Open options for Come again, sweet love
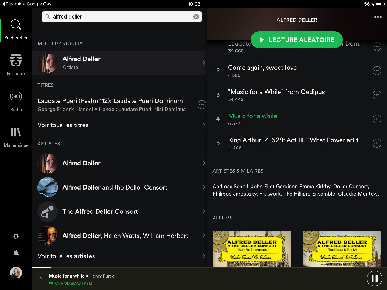The width and height of the screenshot is (387, 290). click(377, 71)
